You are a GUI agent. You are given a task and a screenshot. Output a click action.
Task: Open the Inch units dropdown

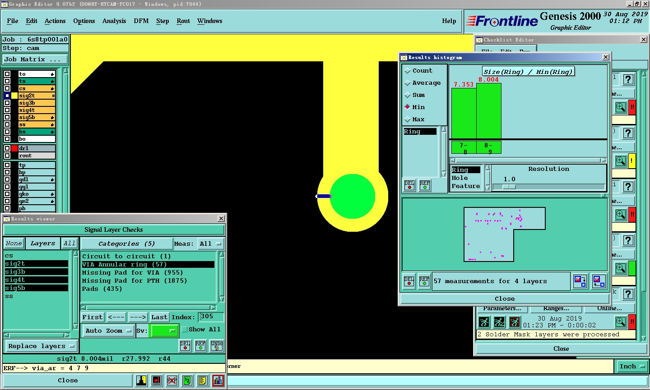632,367
